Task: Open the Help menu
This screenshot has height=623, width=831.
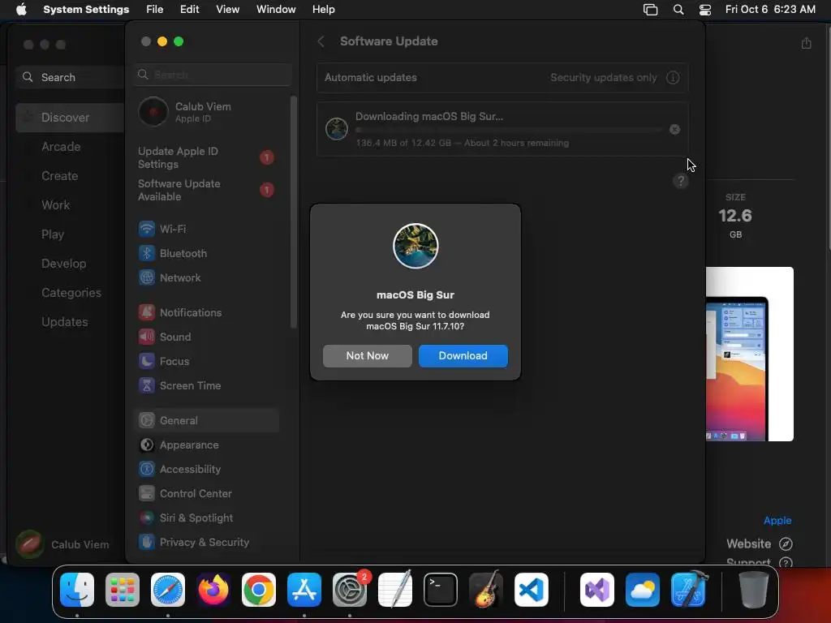Action: [323, 10]
